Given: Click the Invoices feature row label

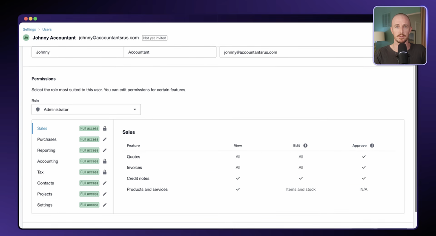Looking at the screenshot, I should click(x=134, y=167).
